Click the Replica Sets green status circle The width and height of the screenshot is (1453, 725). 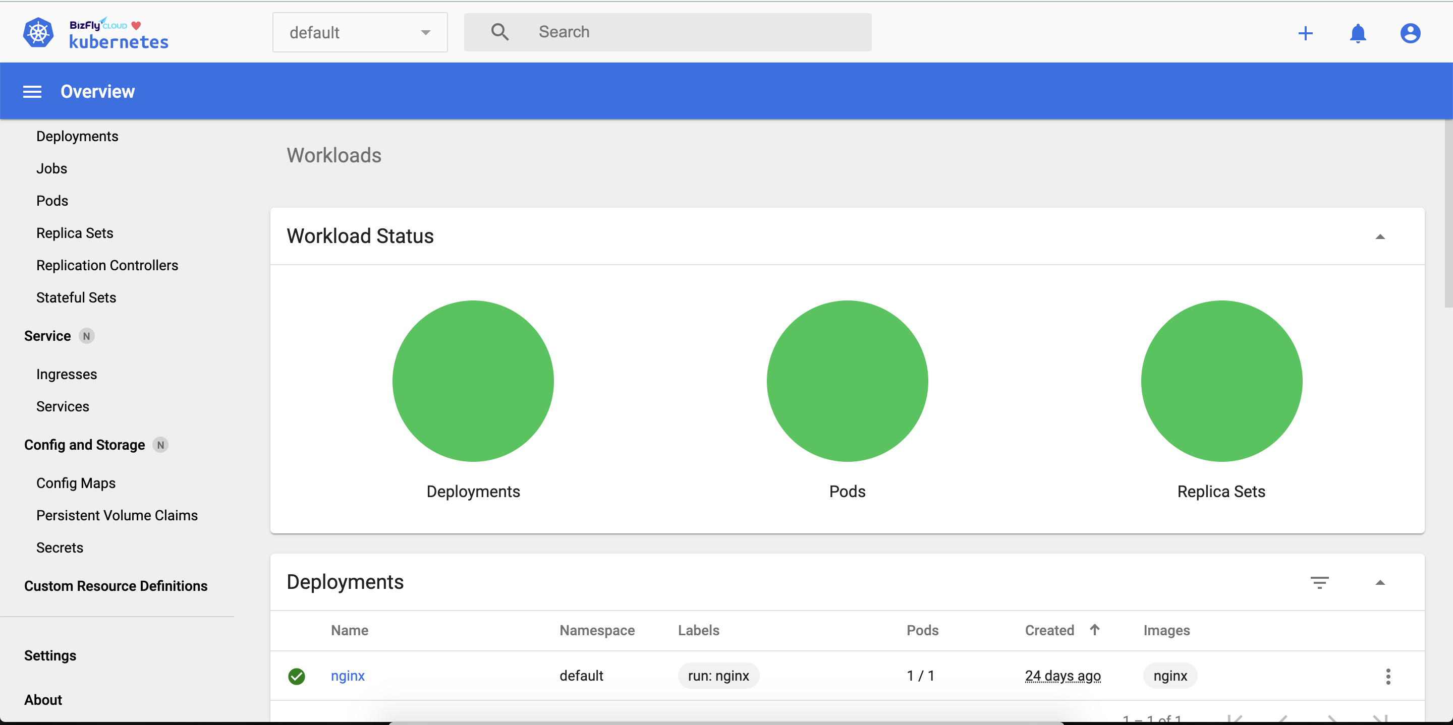tap(1221, 381)
